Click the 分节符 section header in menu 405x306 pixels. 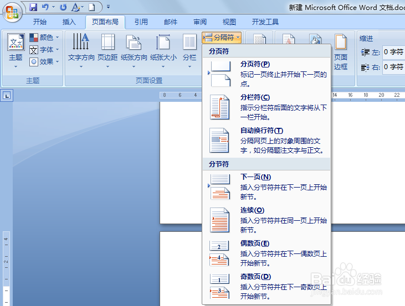266,164
